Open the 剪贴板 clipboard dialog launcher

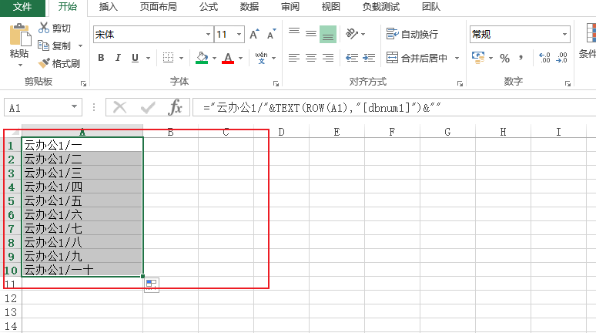point(84,84)
